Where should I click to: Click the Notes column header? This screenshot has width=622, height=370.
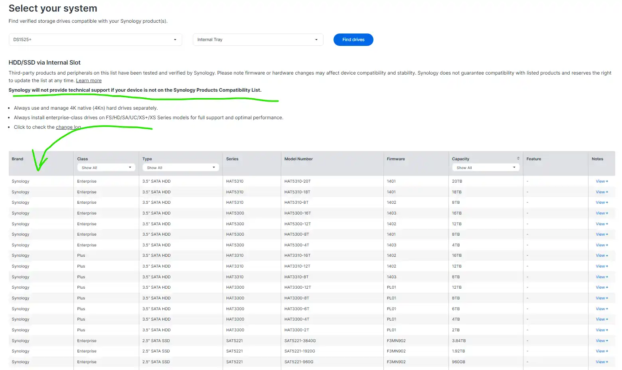tap(597, 159)
